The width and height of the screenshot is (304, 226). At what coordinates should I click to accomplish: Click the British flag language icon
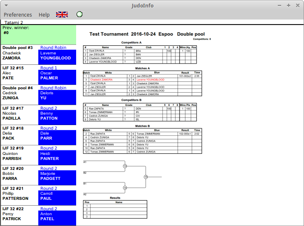point(62,15)
